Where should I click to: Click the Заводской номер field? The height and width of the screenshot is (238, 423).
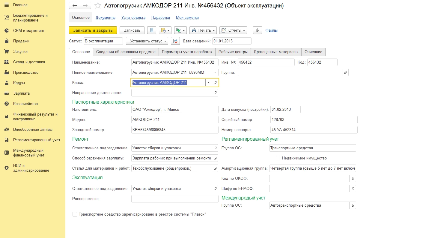pyautogui.click(x=175, y=130)
